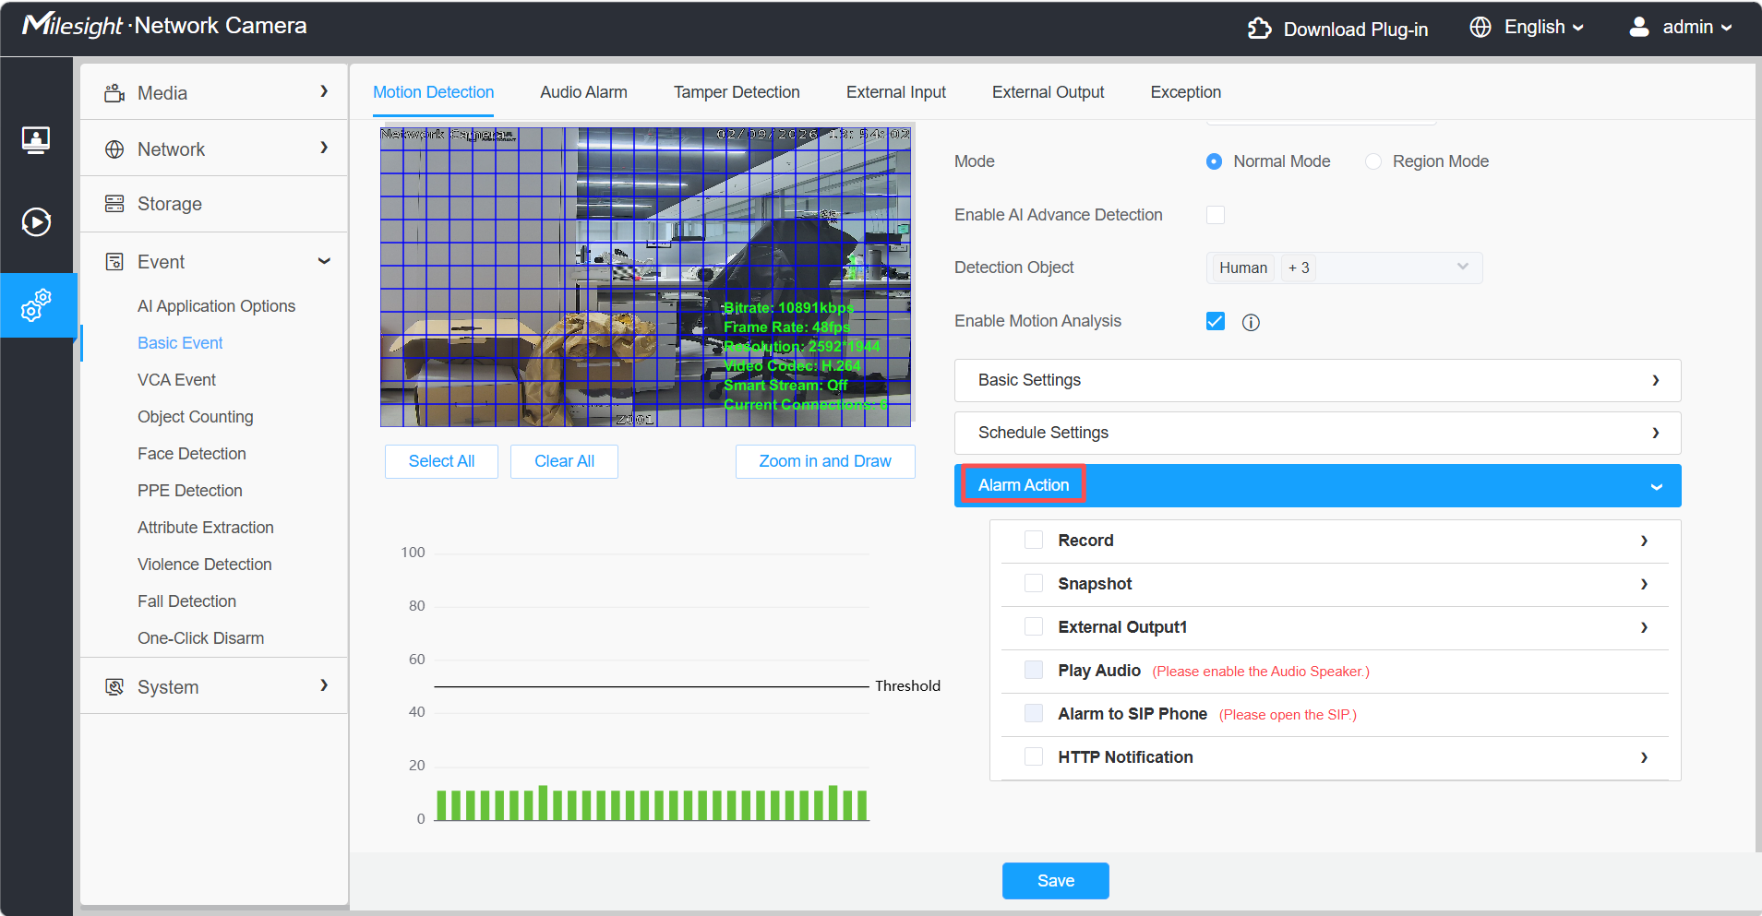Click the Clear All button
This screenshot has height=916, width=1762.
564,461
